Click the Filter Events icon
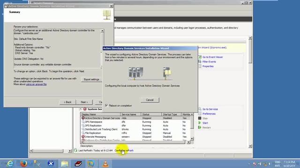Viewport: 300px width, 168px height. tap(200, 62)
